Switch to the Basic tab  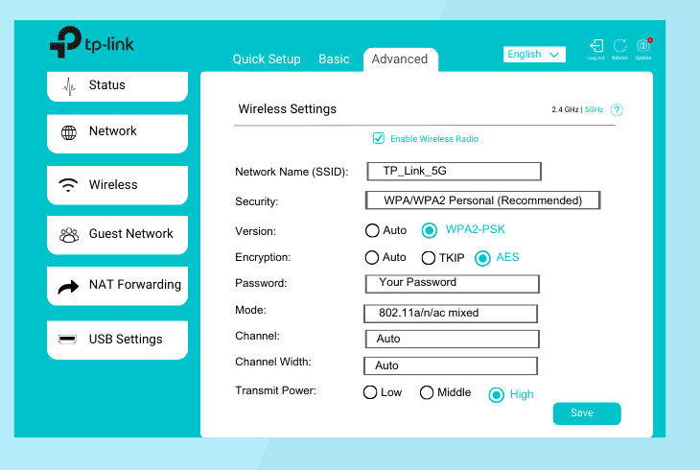point(334,59)
